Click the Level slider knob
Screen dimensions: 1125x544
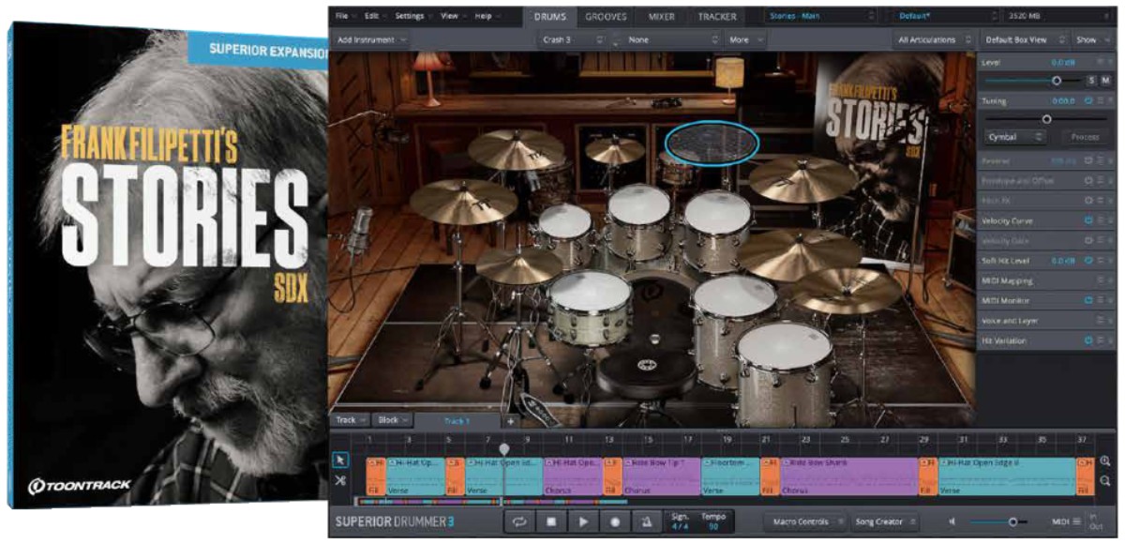click(1057, 82)
